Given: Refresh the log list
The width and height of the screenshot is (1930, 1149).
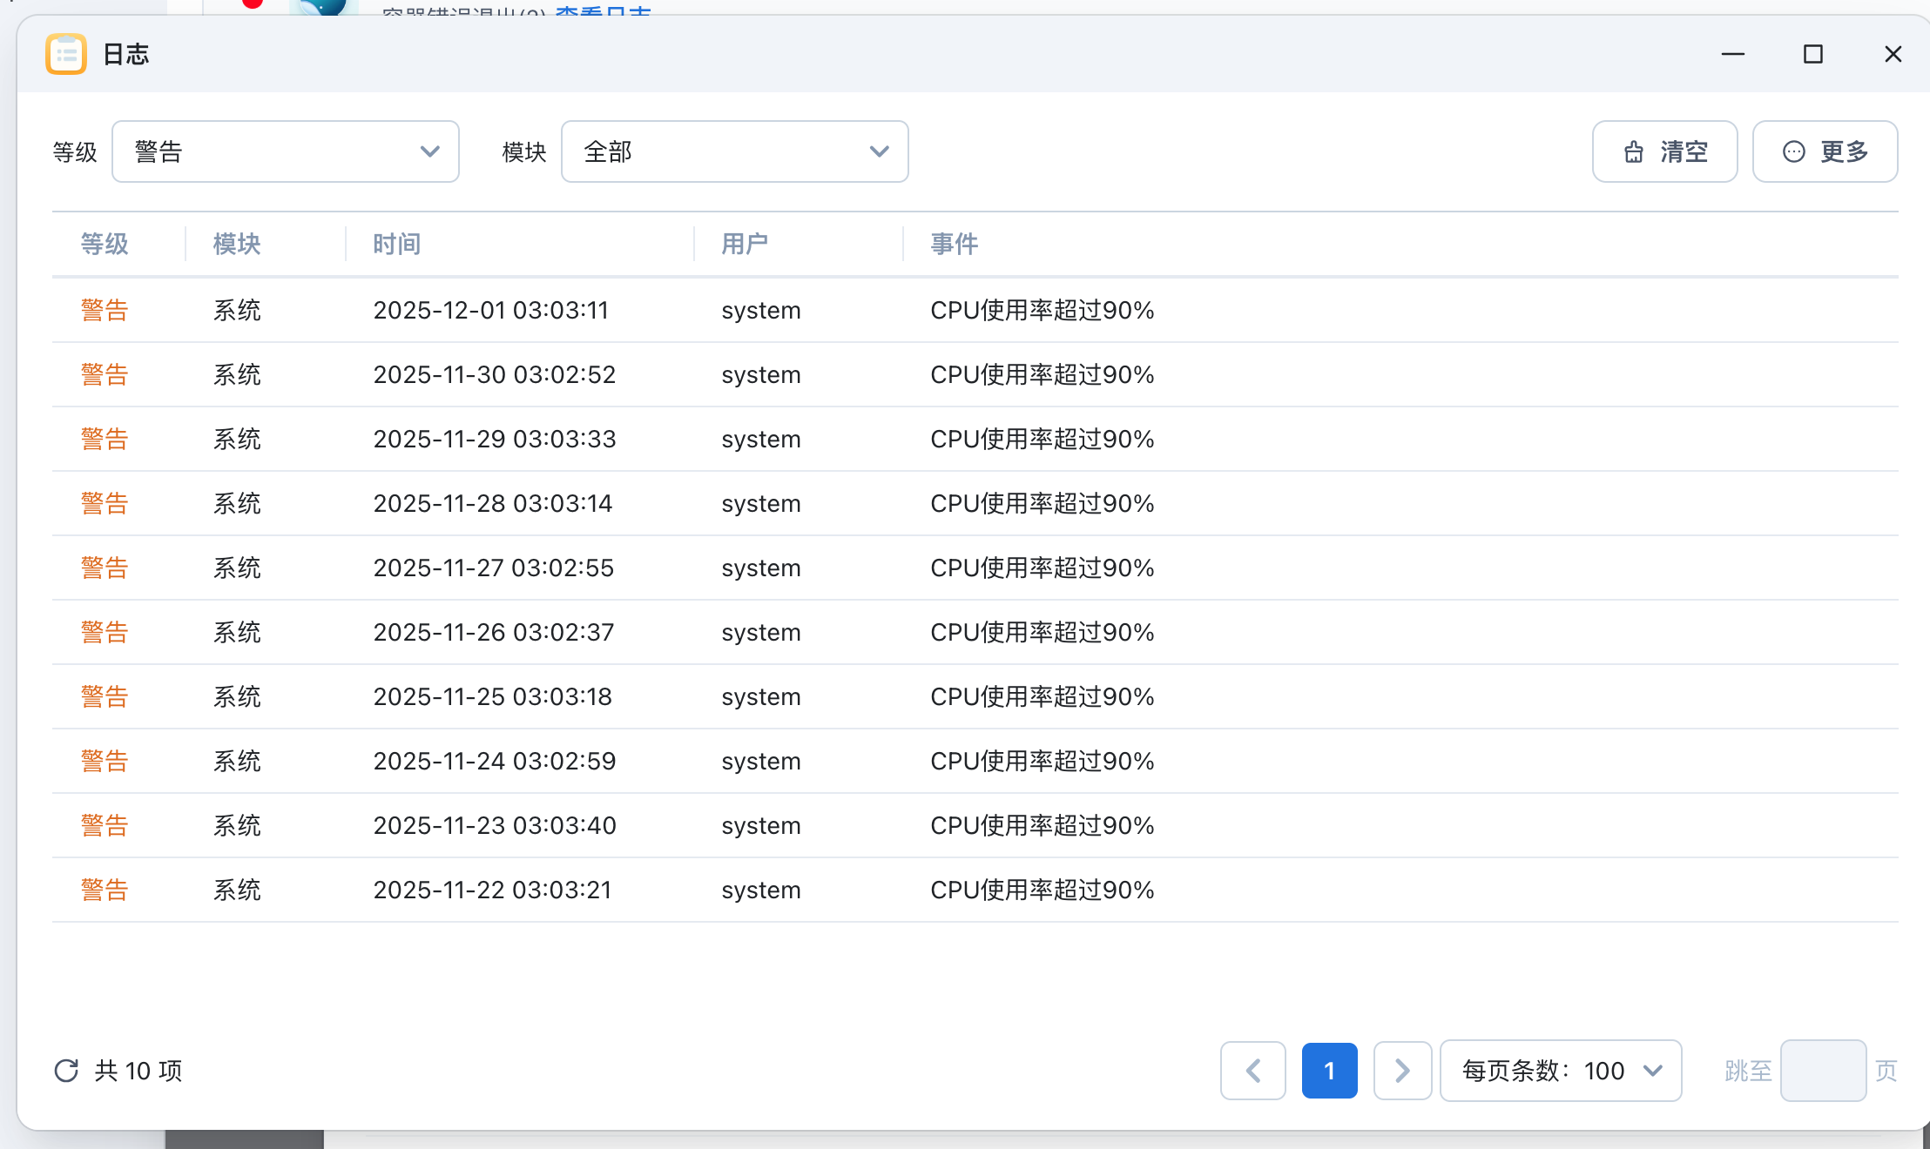Looking at the screenshot, I should click(66, 1071).
